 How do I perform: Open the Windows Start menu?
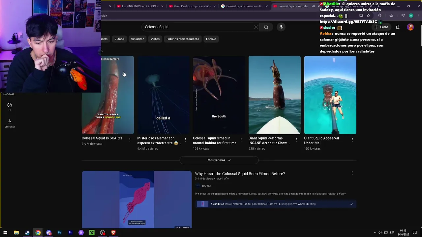point(5,233)
